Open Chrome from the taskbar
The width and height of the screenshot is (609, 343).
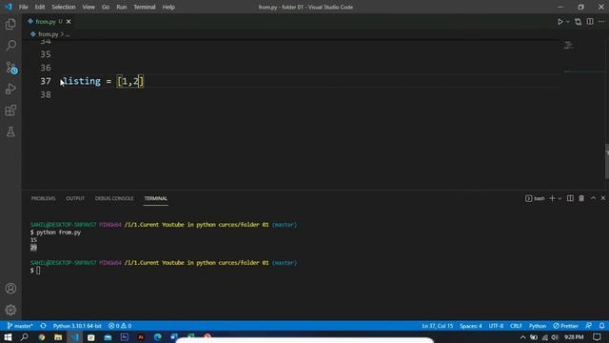41,337
